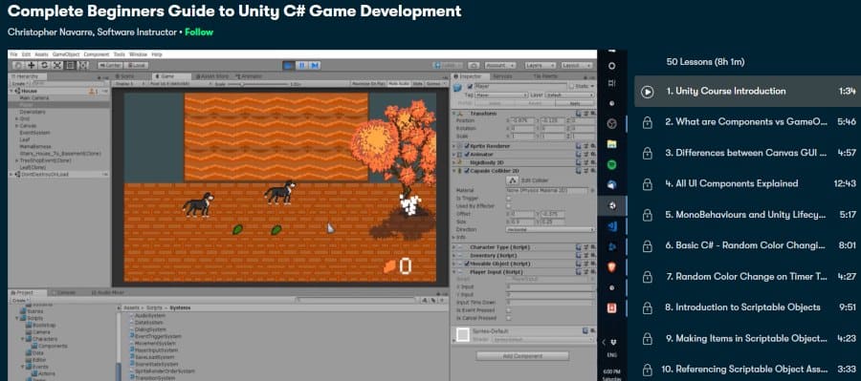Image resolution: width=861 pixels, height=381 pixels.
Task: Switch to the Animator tab
Action: click(x=249, y=76)
